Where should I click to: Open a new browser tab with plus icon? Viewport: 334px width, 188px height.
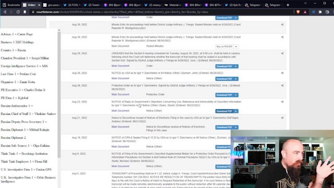pyautogui.click(x=288, y=5)
